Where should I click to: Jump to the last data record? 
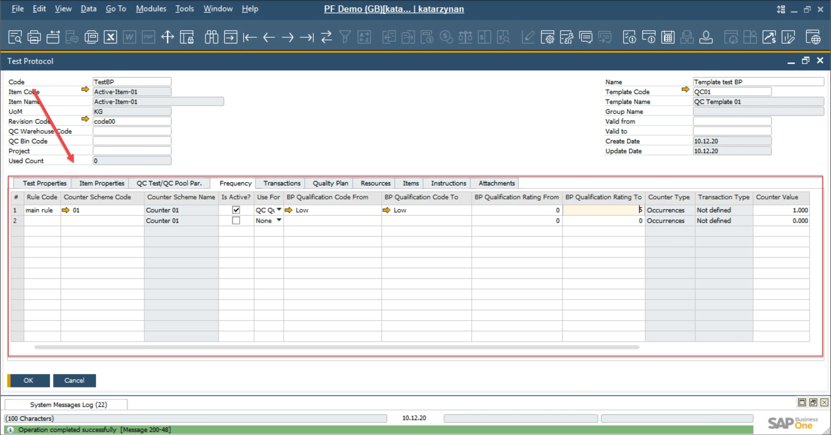point(306,37)
